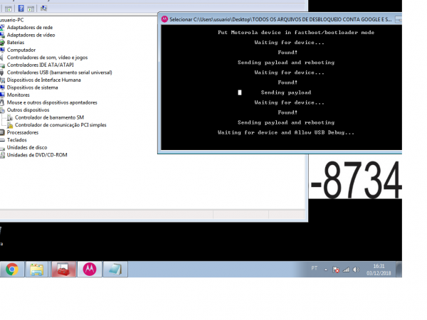
Task: Select the Outros dispositivos category
Action: click(x=28, y=110)
